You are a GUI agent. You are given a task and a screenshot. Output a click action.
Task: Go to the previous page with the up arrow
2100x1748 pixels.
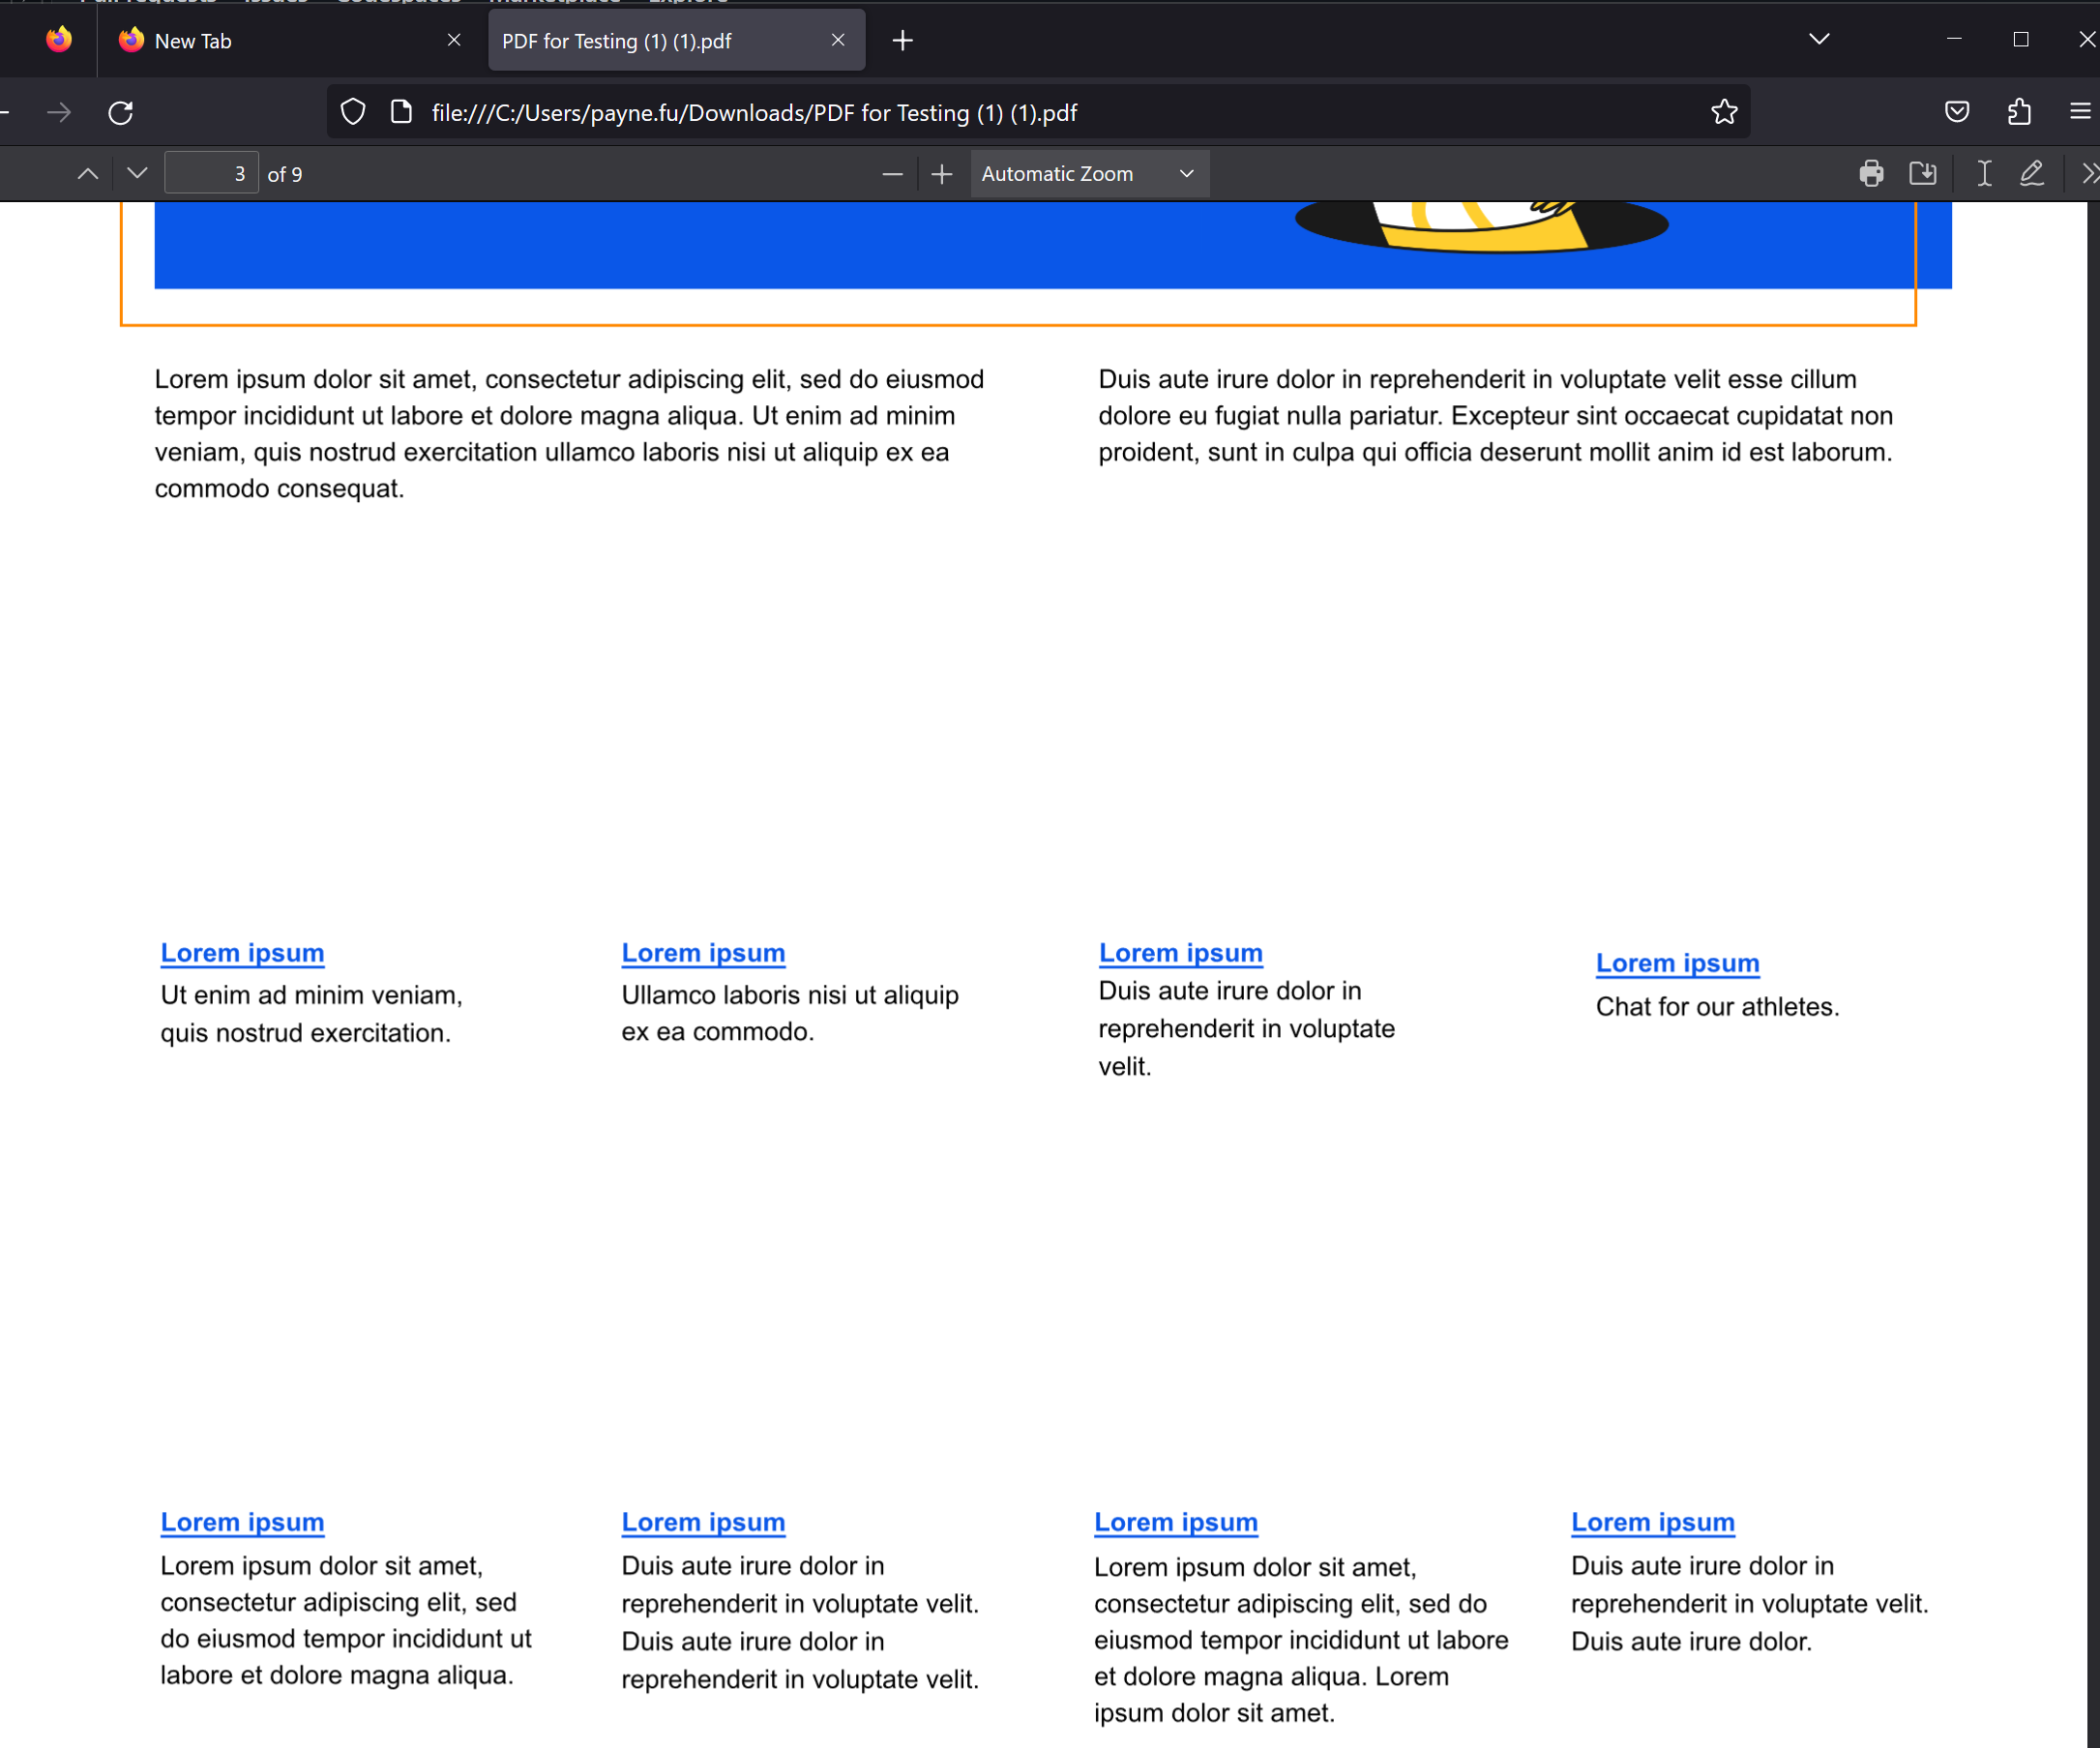88,173
